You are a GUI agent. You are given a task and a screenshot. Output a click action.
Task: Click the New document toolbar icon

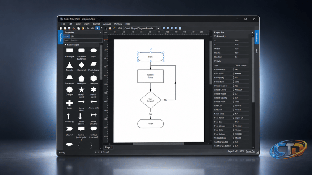61,28
